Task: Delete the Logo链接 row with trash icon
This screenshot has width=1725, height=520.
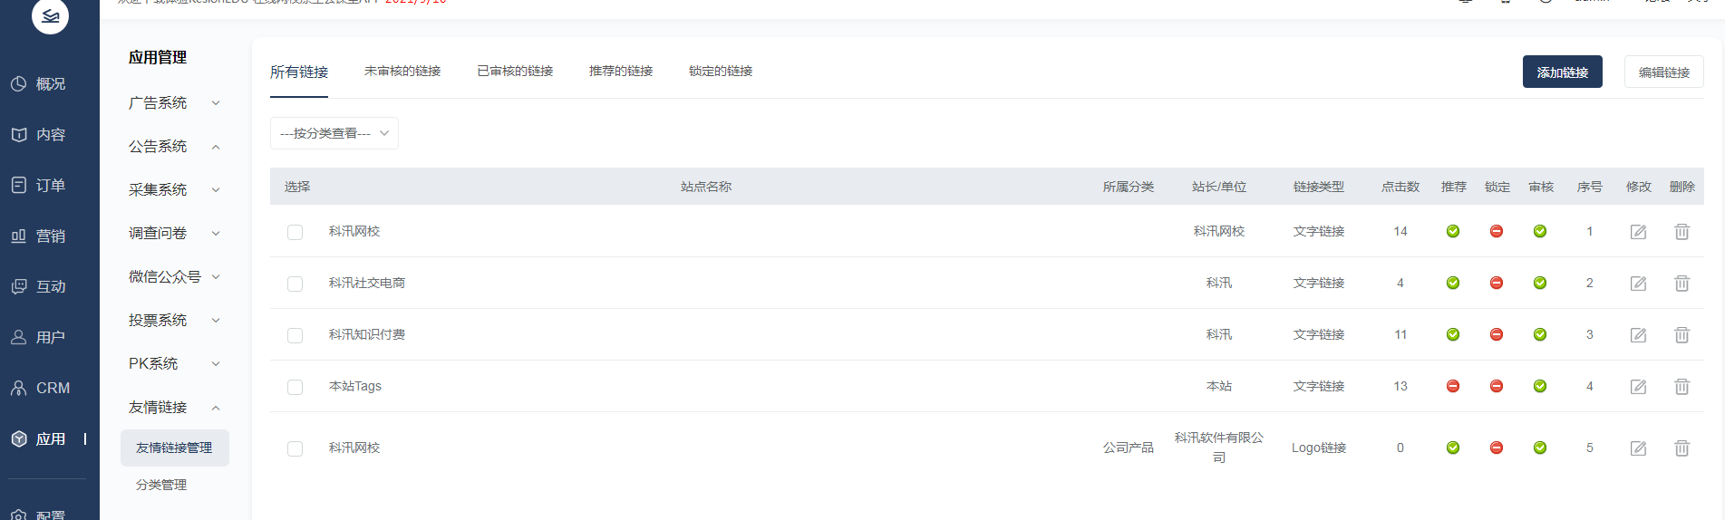Action: click(1681, 448)
